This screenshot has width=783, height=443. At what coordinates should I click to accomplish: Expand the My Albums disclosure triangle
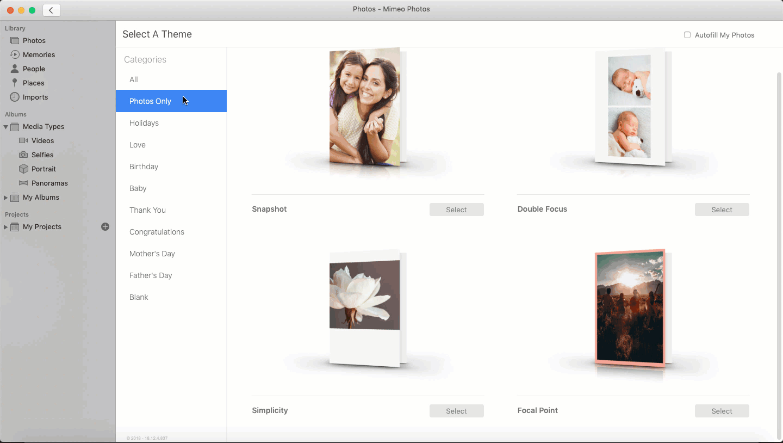point(5,198)
